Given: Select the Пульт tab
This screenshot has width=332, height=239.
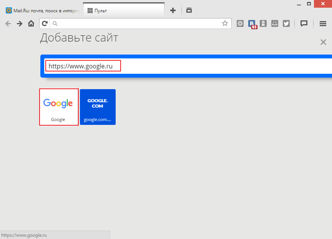Looking at the screenshot, I should point(124,10).
